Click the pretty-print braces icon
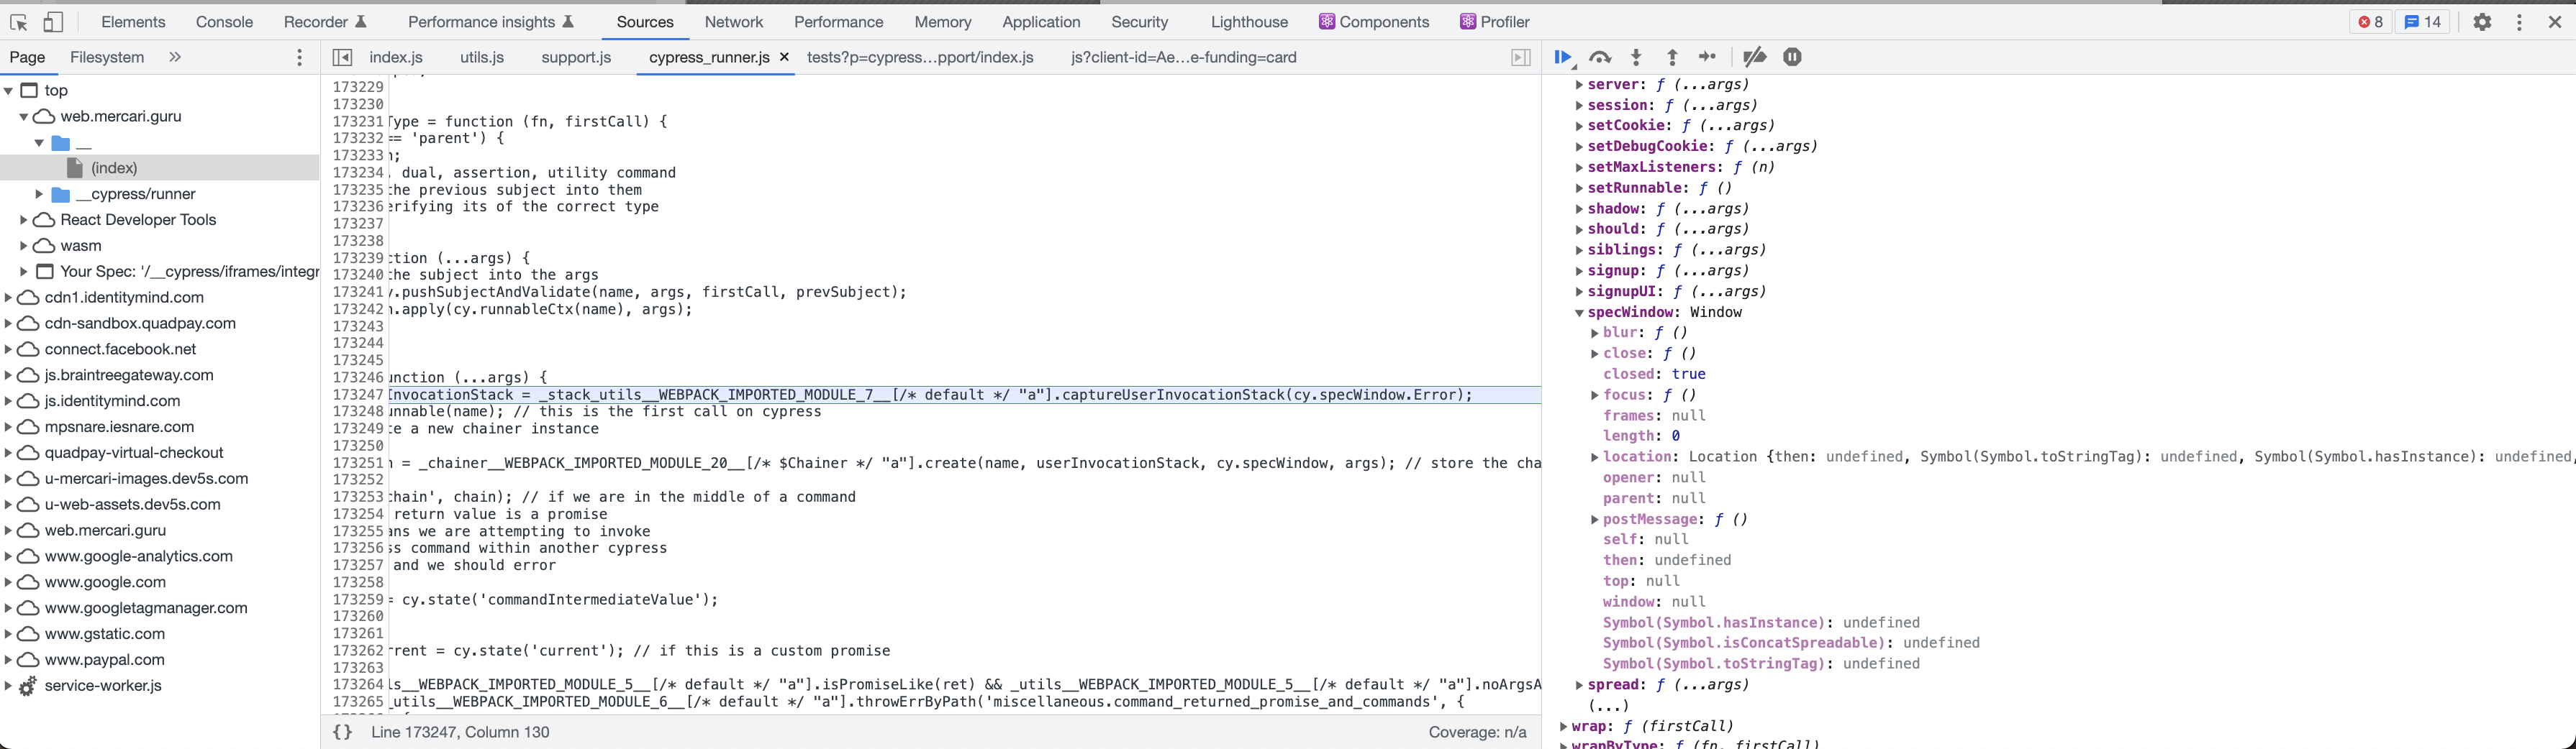 point(343,731)
